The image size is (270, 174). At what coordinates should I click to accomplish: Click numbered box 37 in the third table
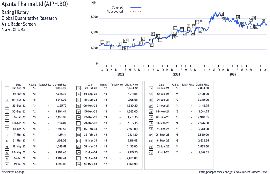point(151,135)
